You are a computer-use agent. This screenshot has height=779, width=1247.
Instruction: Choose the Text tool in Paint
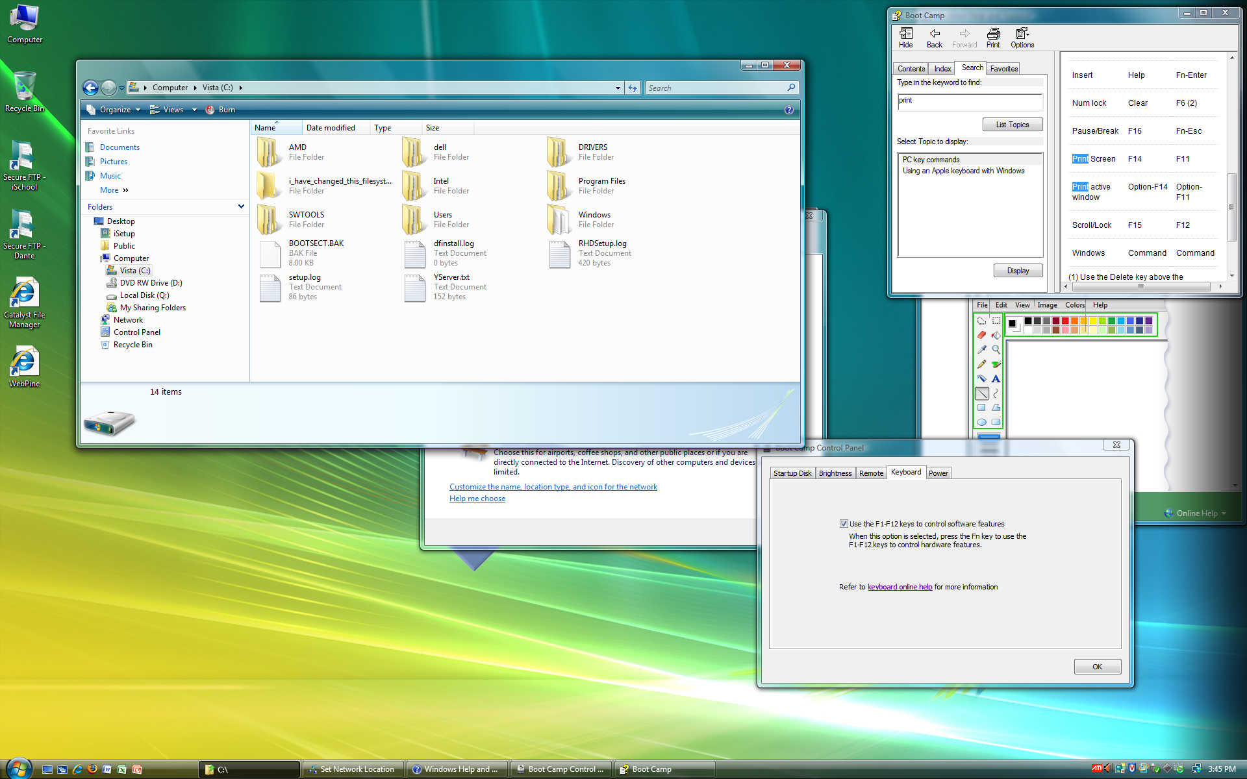pos(996,378)
